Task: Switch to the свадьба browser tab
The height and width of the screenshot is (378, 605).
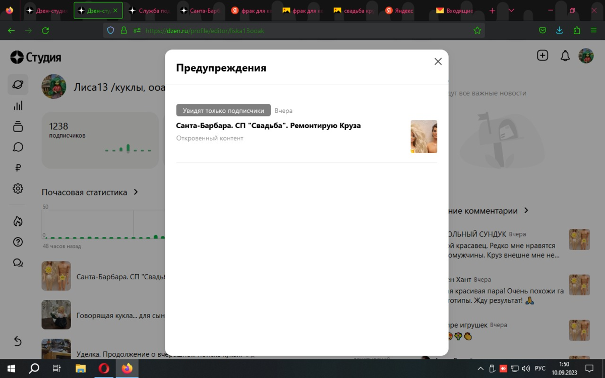Action: (x=354, y=11)
